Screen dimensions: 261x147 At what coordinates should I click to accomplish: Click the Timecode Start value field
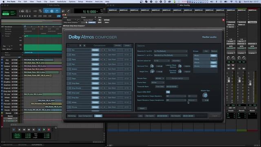tap(172, 87)
